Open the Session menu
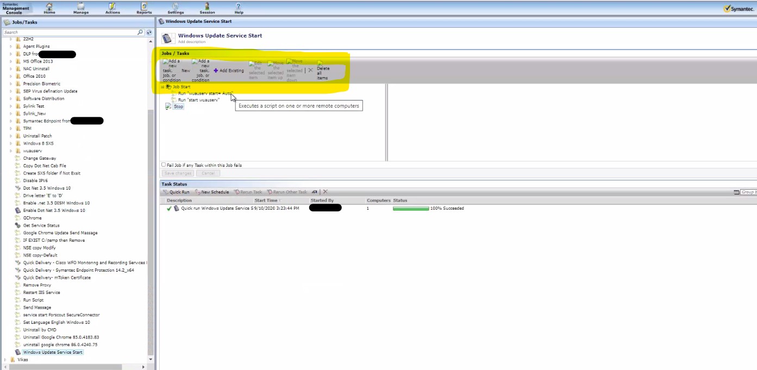The height and width of the screenshot is (370, 757). pos(207,8)
